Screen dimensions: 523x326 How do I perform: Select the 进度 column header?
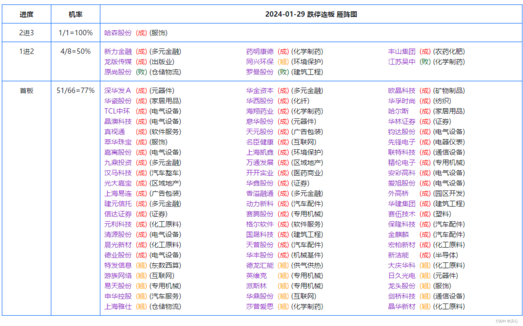coord(26,14)
